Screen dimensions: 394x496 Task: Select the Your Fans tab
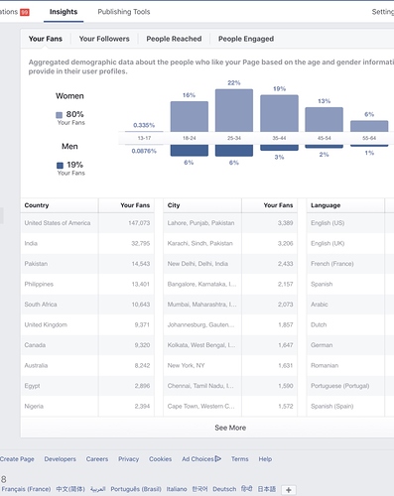point(46,39)
